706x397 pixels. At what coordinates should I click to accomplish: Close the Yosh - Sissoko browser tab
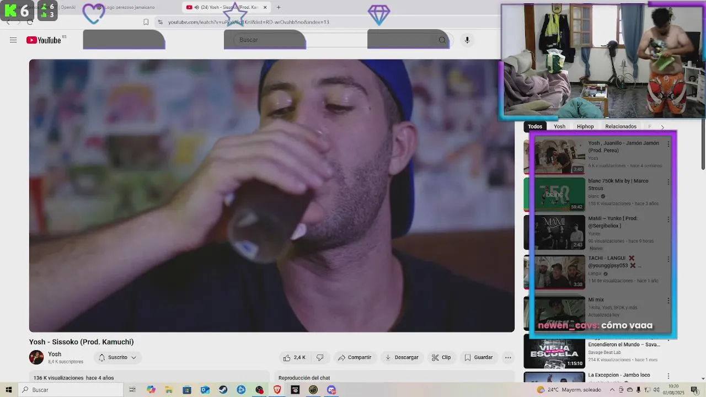point(265,7)
